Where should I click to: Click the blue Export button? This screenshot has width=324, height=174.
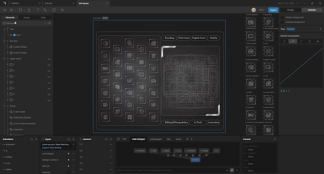tap(273, 10)
